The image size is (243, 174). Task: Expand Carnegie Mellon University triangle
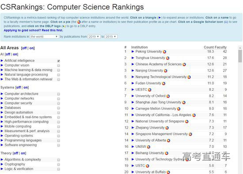(133, 108)
